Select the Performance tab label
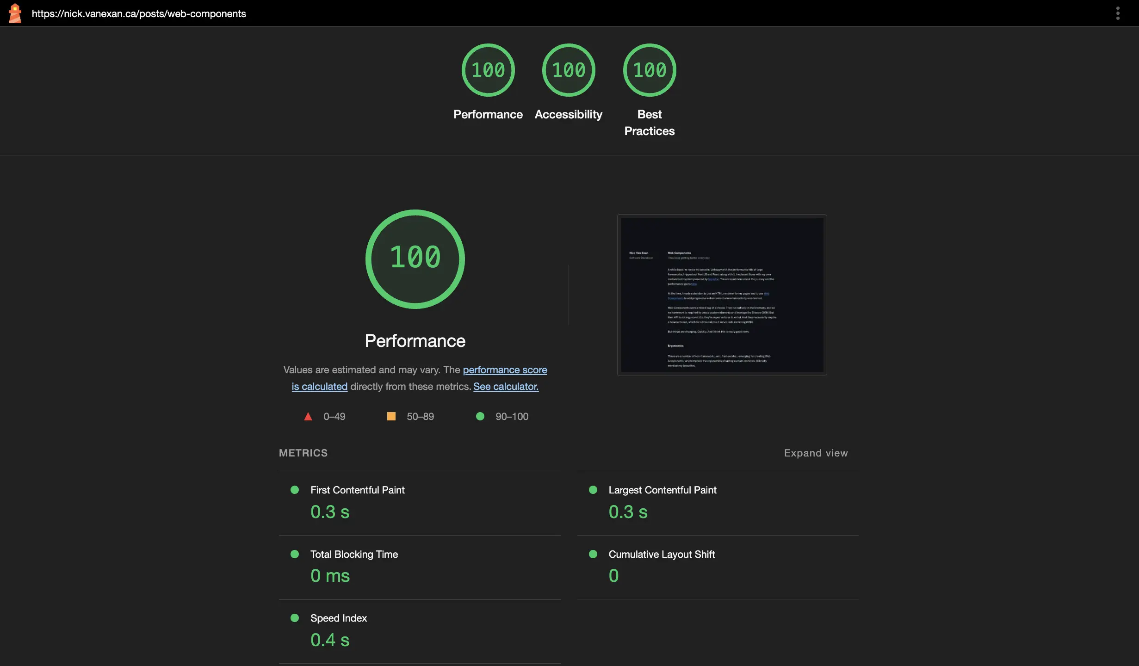The height and width of the screenshot is (666, 1139). click(487, 113)
